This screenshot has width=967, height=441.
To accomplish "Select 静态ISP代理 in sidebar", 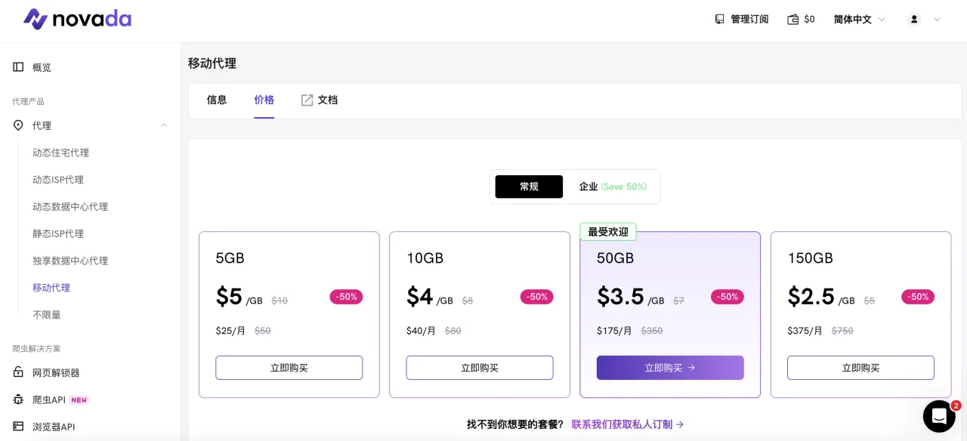I will point(58,234).
